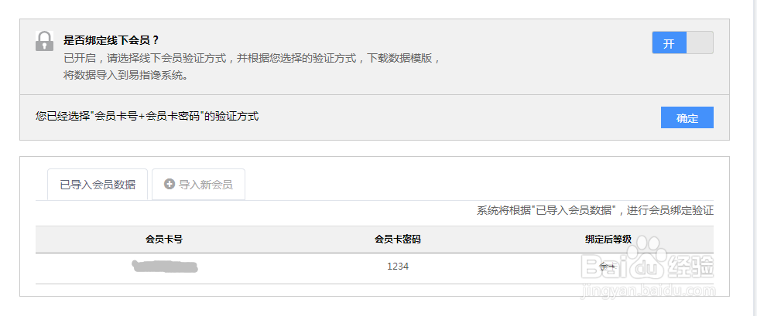Click the 已开启 description paragraph
757x316 pixels.
click(x=252, y=66)
